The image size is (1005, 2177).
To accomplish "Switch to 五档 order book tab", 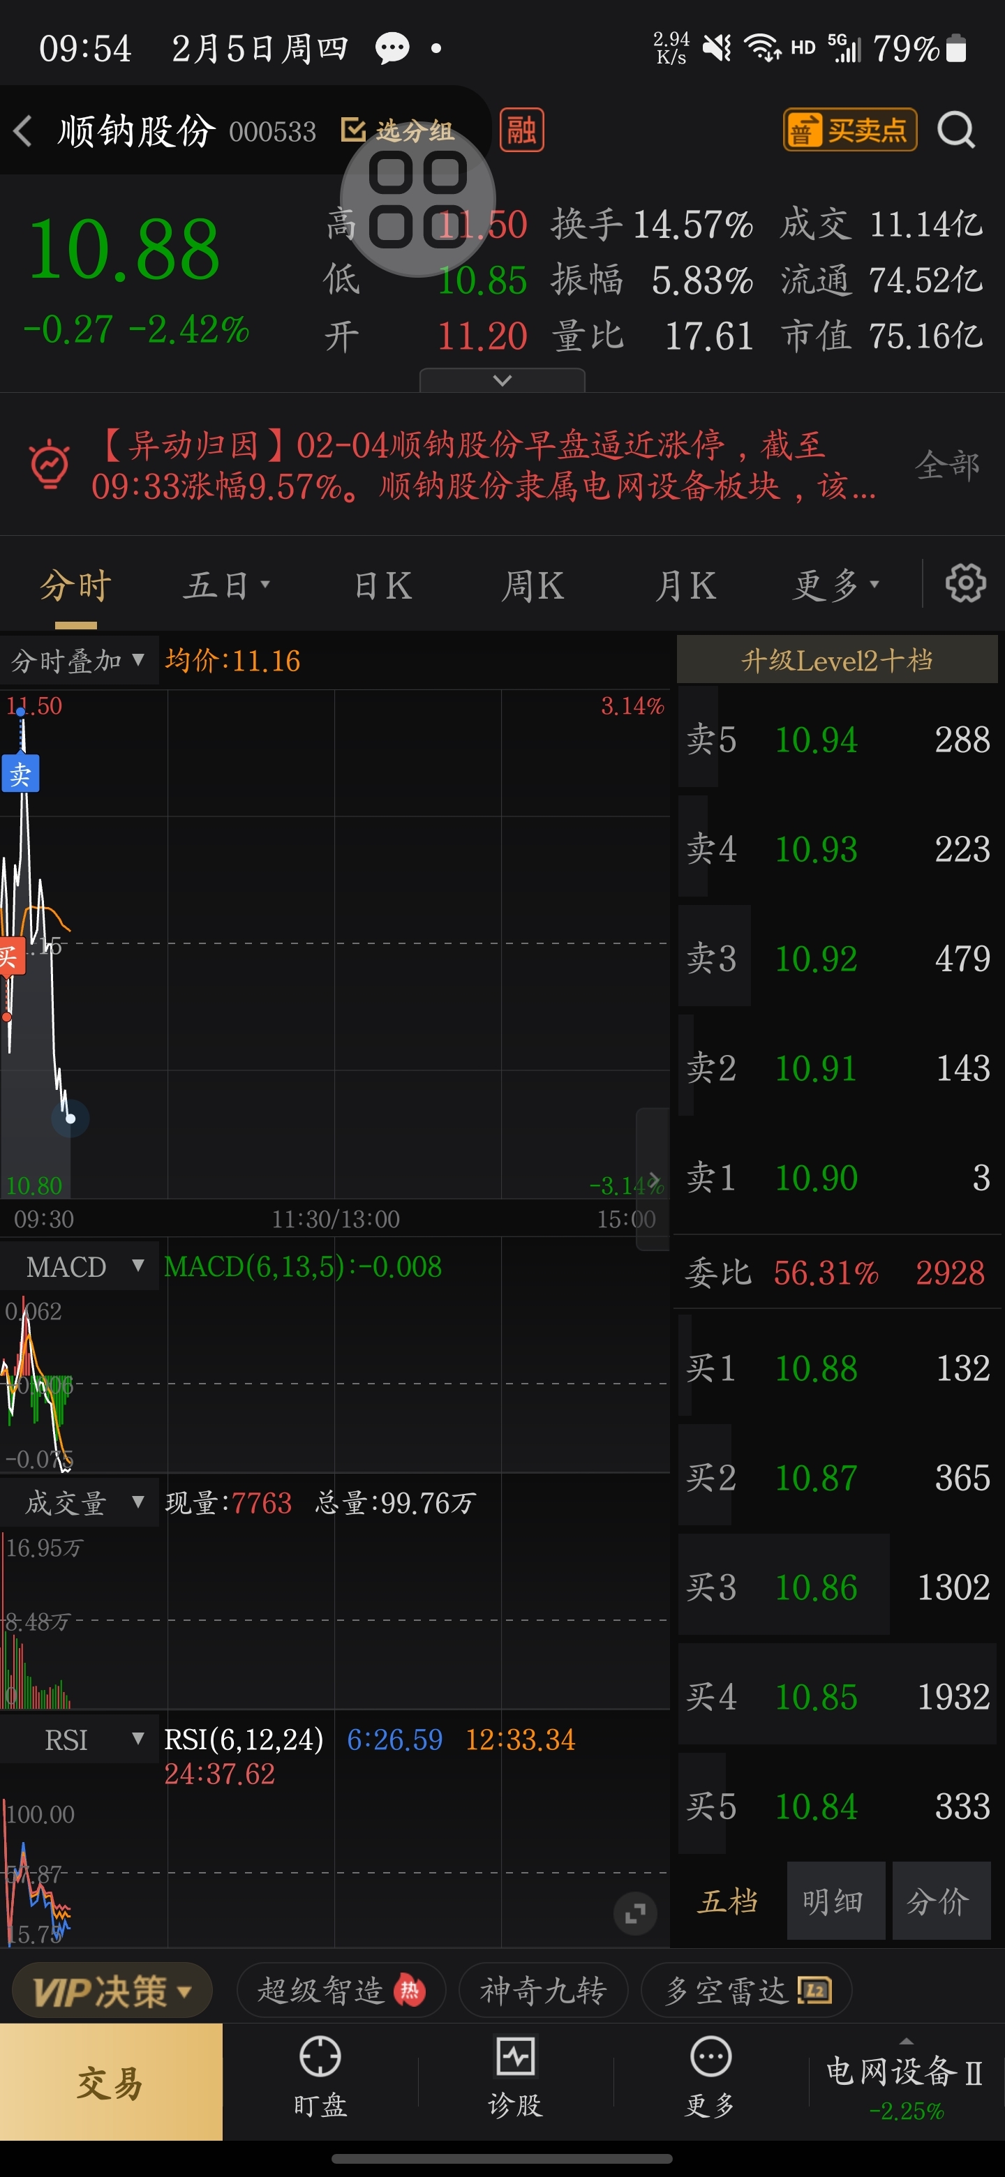I will pos(728,1901).
